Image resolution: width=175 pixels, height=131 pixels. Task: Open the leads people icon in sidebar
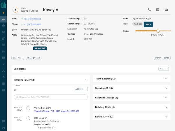[x=3, y=19]
